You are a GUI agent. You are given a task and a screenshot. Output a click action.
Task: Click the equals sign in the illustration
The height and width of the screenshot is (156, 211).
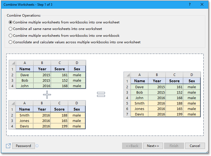pyautogui.click(x=101, y=94)
